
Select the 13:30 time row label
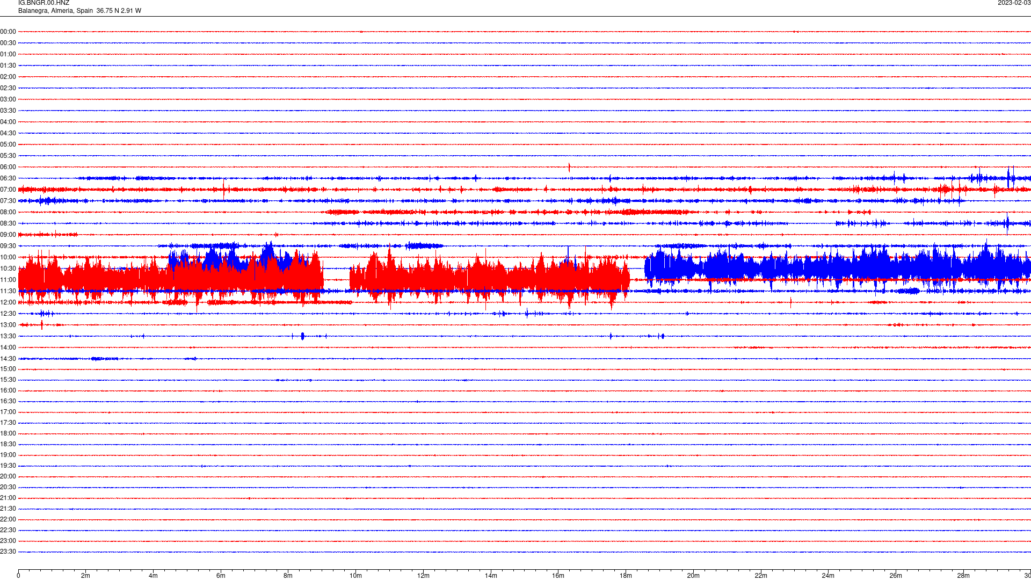8,336
